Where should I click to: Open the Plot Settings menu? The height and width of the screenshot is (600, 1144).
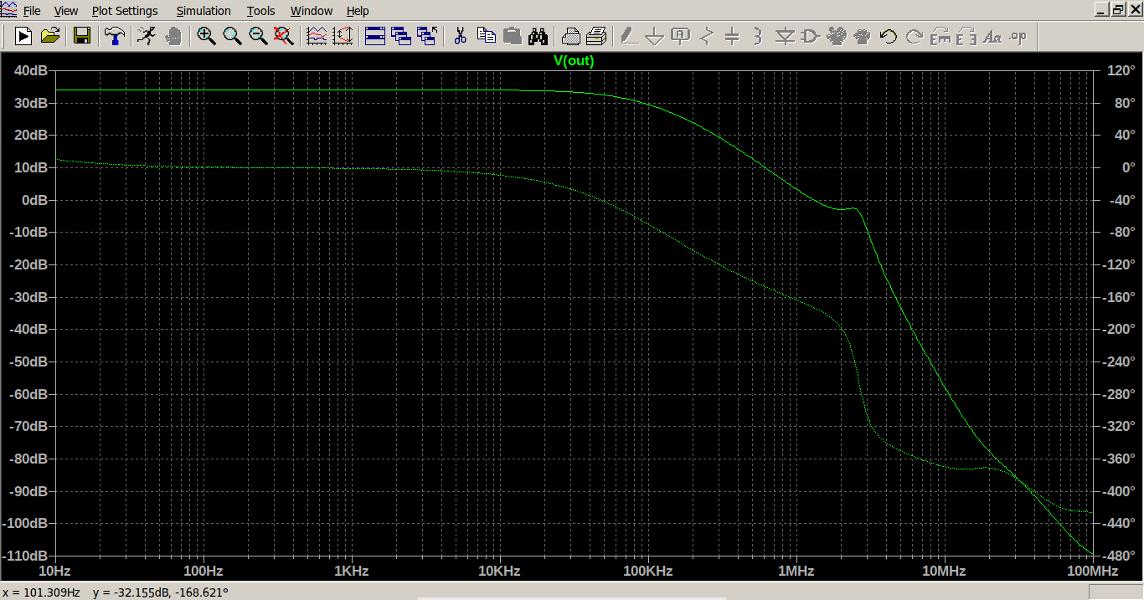tap(125, 11)
